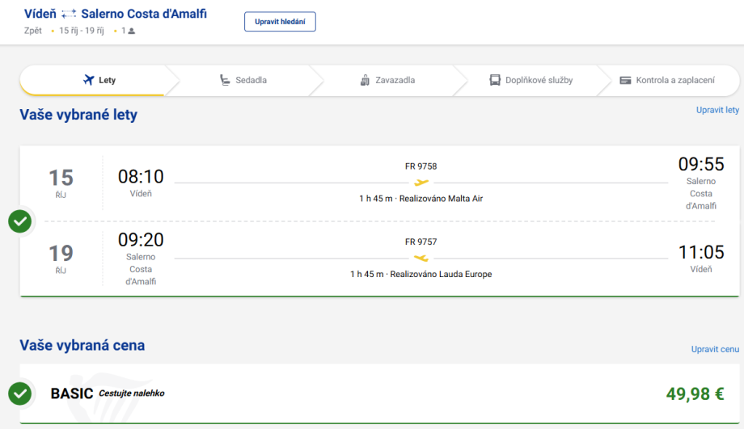Click the luggage icon beside Zavazadla
Screen dimensions: 744x429
(365, 80)
